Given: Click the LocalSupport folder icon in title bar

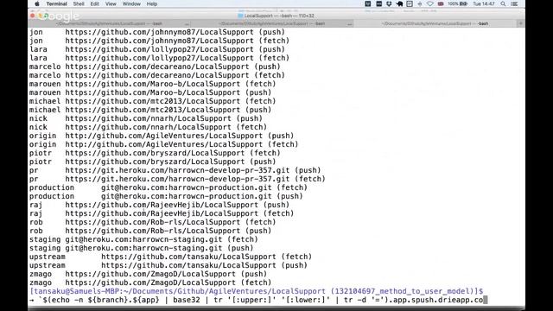Looking at the screenshot, I should coord(240,16).
